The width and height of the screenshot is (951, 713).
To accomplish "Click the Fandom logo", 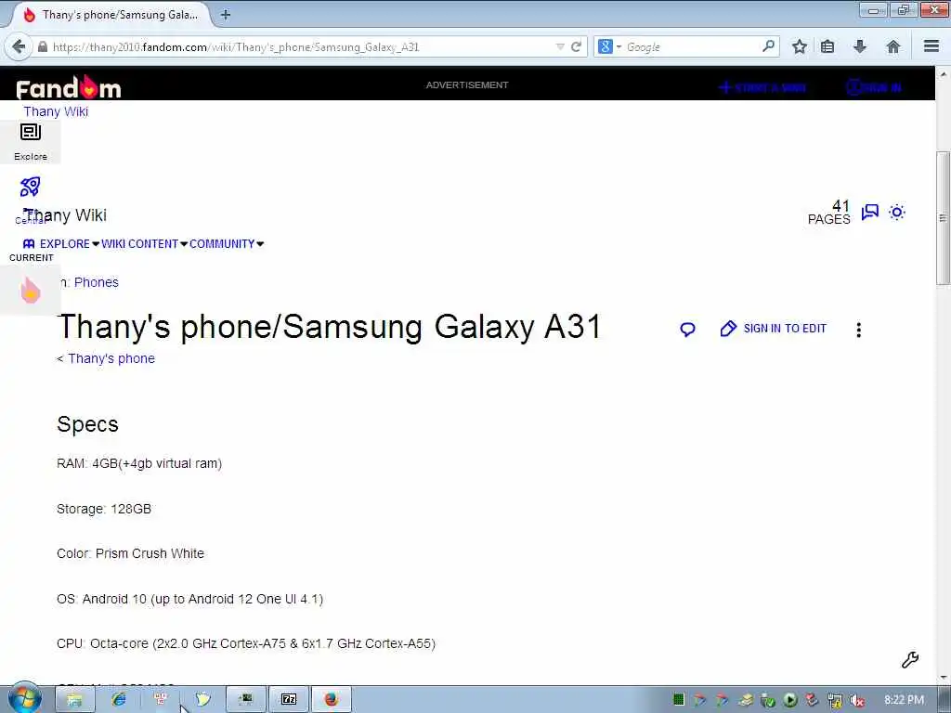I will click(x=69, y=88).
